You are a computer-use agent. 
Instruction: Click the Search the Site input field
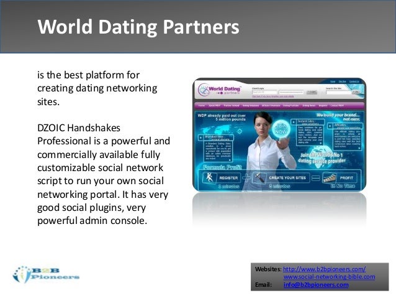(338, 93)
